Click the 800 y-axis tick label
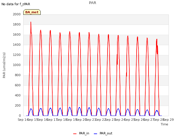 (18, 75)
